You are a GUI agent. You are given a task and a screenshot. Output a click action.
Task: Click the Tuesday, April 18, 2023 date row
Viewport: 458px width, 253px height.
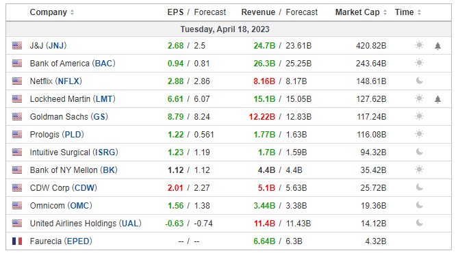pos(225,29)
